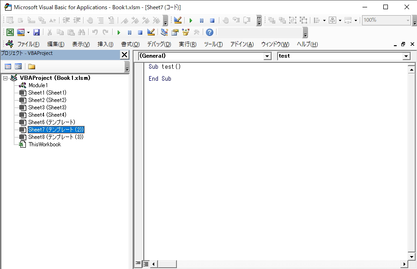The image size is (417, 269).
Task: Close the プロジェクト - VBAProject pane
Action: point(125,55)
